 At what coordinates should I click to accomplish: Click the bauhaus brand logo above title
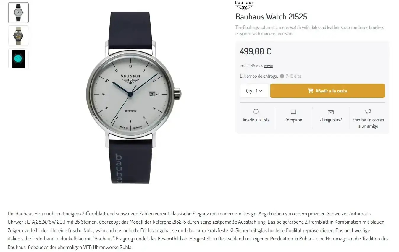[244, 6]
